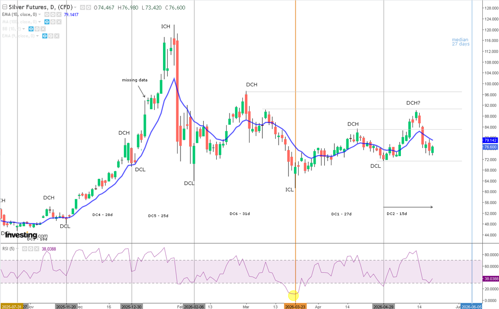Select the 'missing data' annotation text

[135, 80]
